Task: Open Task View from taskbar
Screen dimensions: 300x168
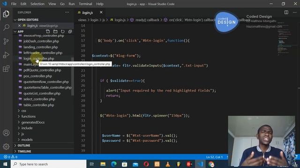Action: tap(92, 164)
